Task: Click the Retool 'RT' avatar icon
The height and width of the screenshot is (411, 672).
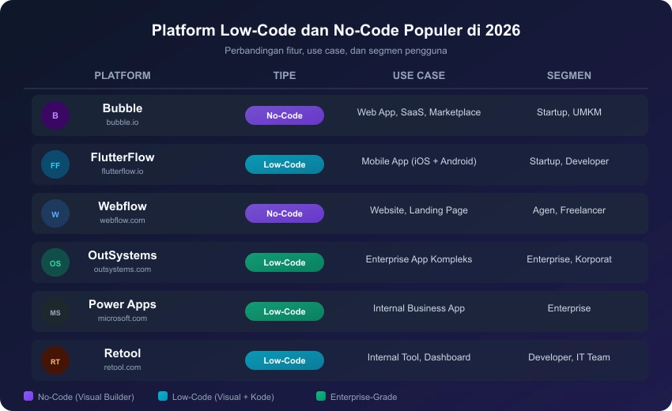Action: point(55,361)
